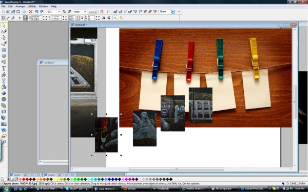The height and width of the screenshot is (192, 308).
Task: Click the eyedropper icon on color line
Action: [x=13, y=179]
